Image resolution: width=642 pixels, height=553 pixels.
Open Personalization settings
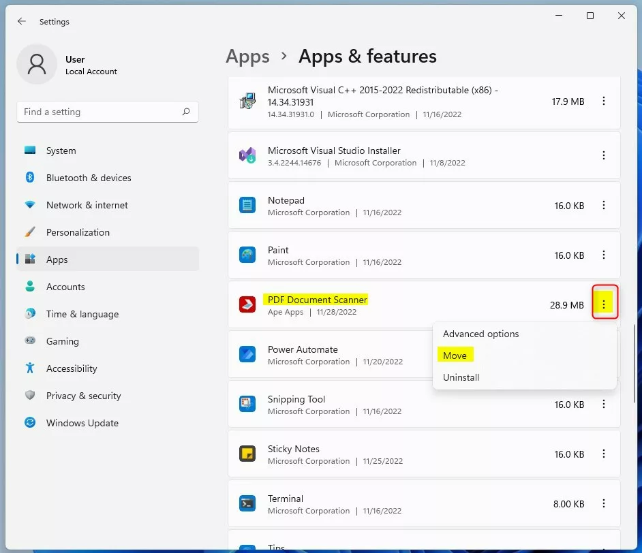click(108, 232)
